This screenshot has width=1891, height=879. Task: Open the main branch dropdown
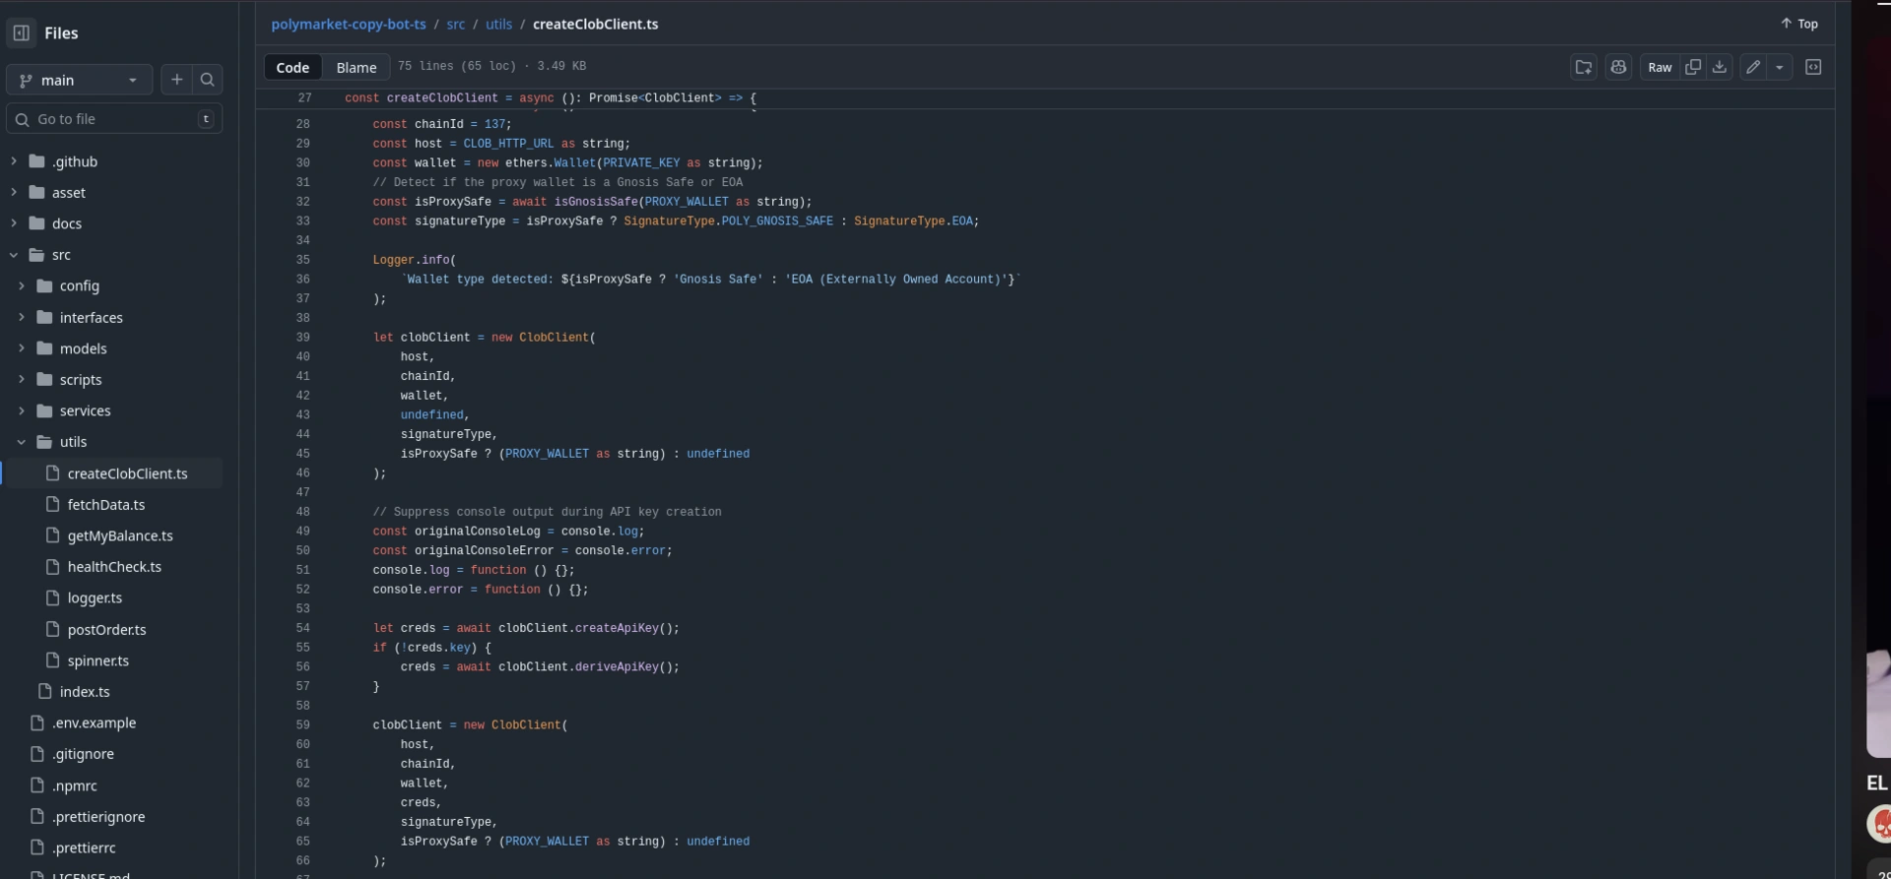pyautogui.click(x=79, y=80)
